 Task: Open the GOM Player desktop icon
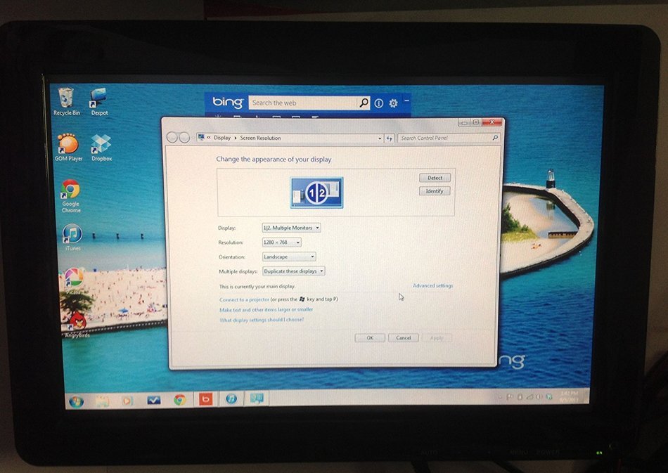[68, 148]
